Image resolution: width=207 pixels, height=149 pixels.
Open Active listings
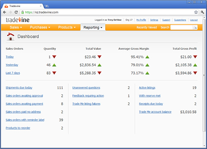coord(147,88)
